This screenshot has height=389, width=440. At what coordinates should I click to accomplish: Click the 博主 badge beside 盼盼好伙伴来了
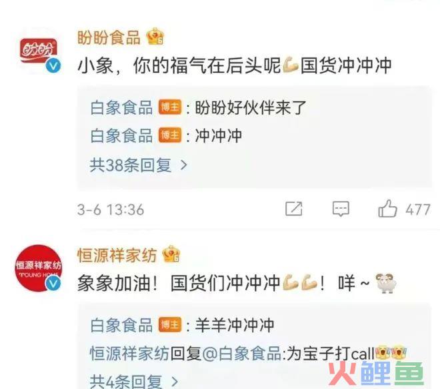click(x=170, y=107)
